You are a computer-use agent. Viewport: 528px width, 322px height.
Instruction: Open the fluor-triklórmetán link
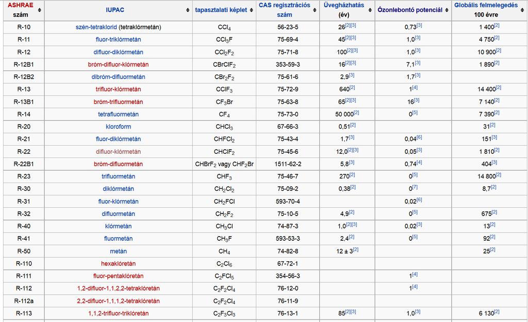[x=118, y=39]
